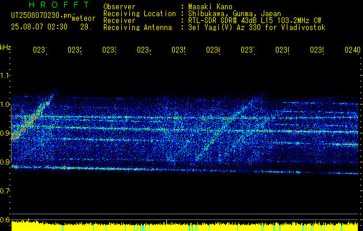Click the RTL-SDR SDR# 103.2MHz CW text

coord(255,21)
